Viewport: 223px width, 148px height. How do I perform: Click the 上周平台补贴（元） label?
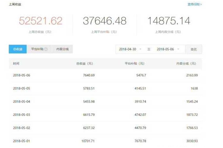tap(104, 32)
